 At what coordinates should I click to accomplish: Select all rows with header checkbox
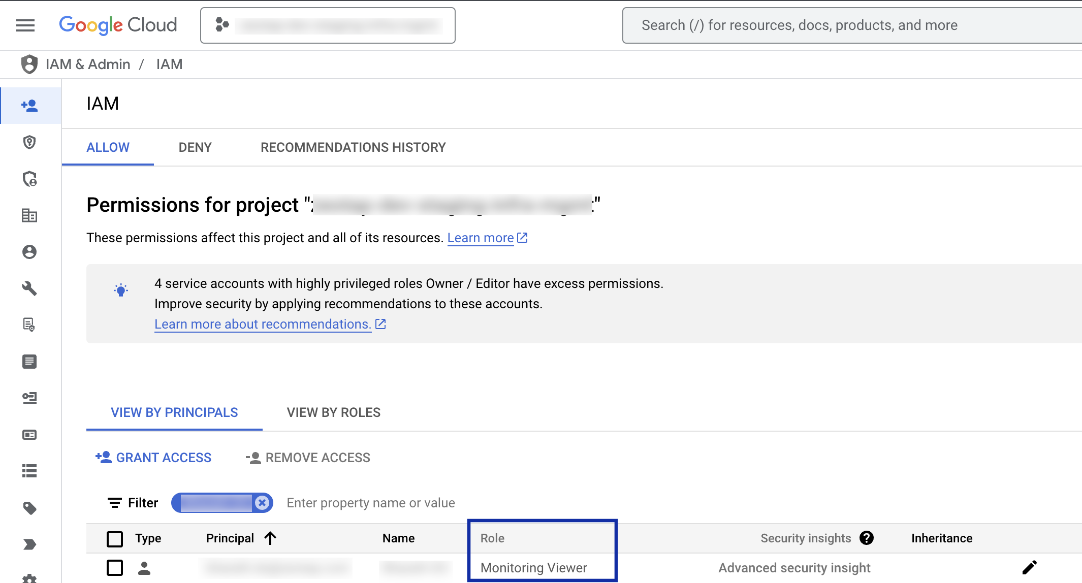115,538
